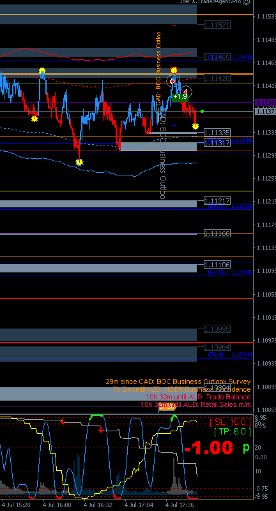This screenshot has width=276, height=511.
Task: Select the 1.11217 level label
Action: (x=217, y=201)
